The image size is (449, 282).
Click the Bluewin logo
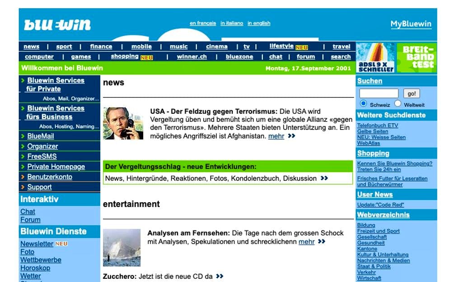click(57, 25)
